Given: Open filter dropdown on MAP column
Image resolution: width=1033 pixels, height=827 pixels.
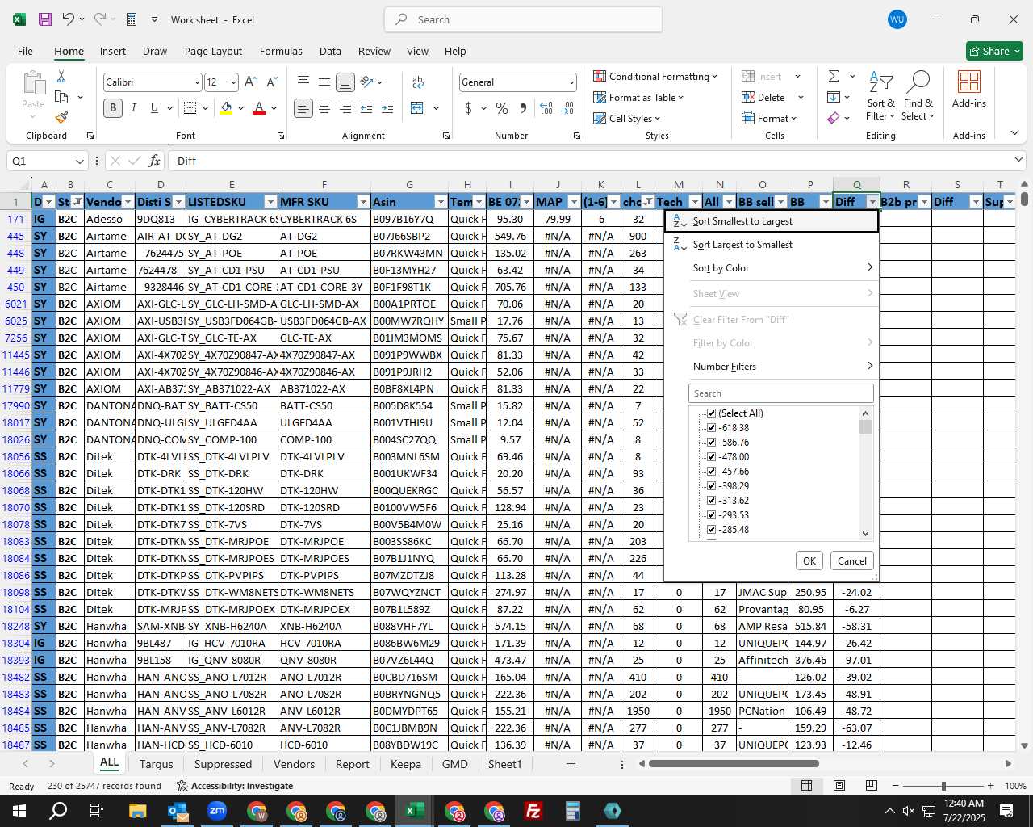Looking at the screenshot, I should point(574,202).
